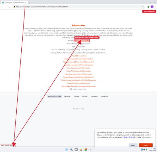Open the purple profile avatar

click(x=152, y=7)
